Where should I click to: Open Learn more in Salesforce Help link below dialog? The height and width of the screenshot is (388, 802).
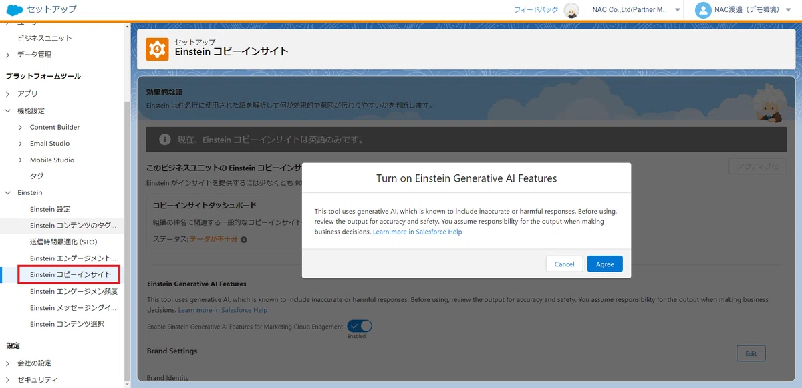(x=223, y=311)
